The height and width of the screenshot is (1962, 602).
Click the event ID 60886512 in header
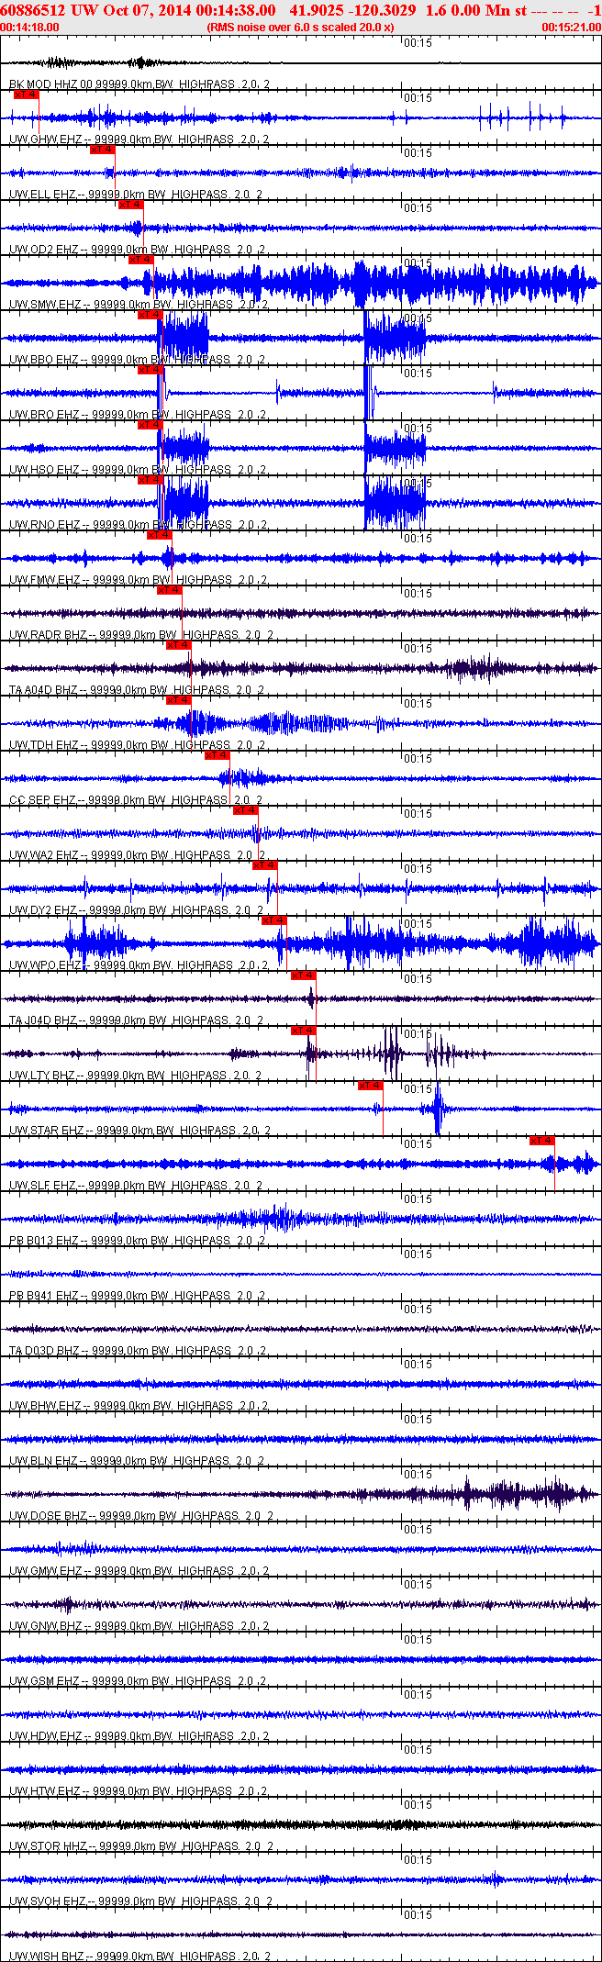point(31,10)
